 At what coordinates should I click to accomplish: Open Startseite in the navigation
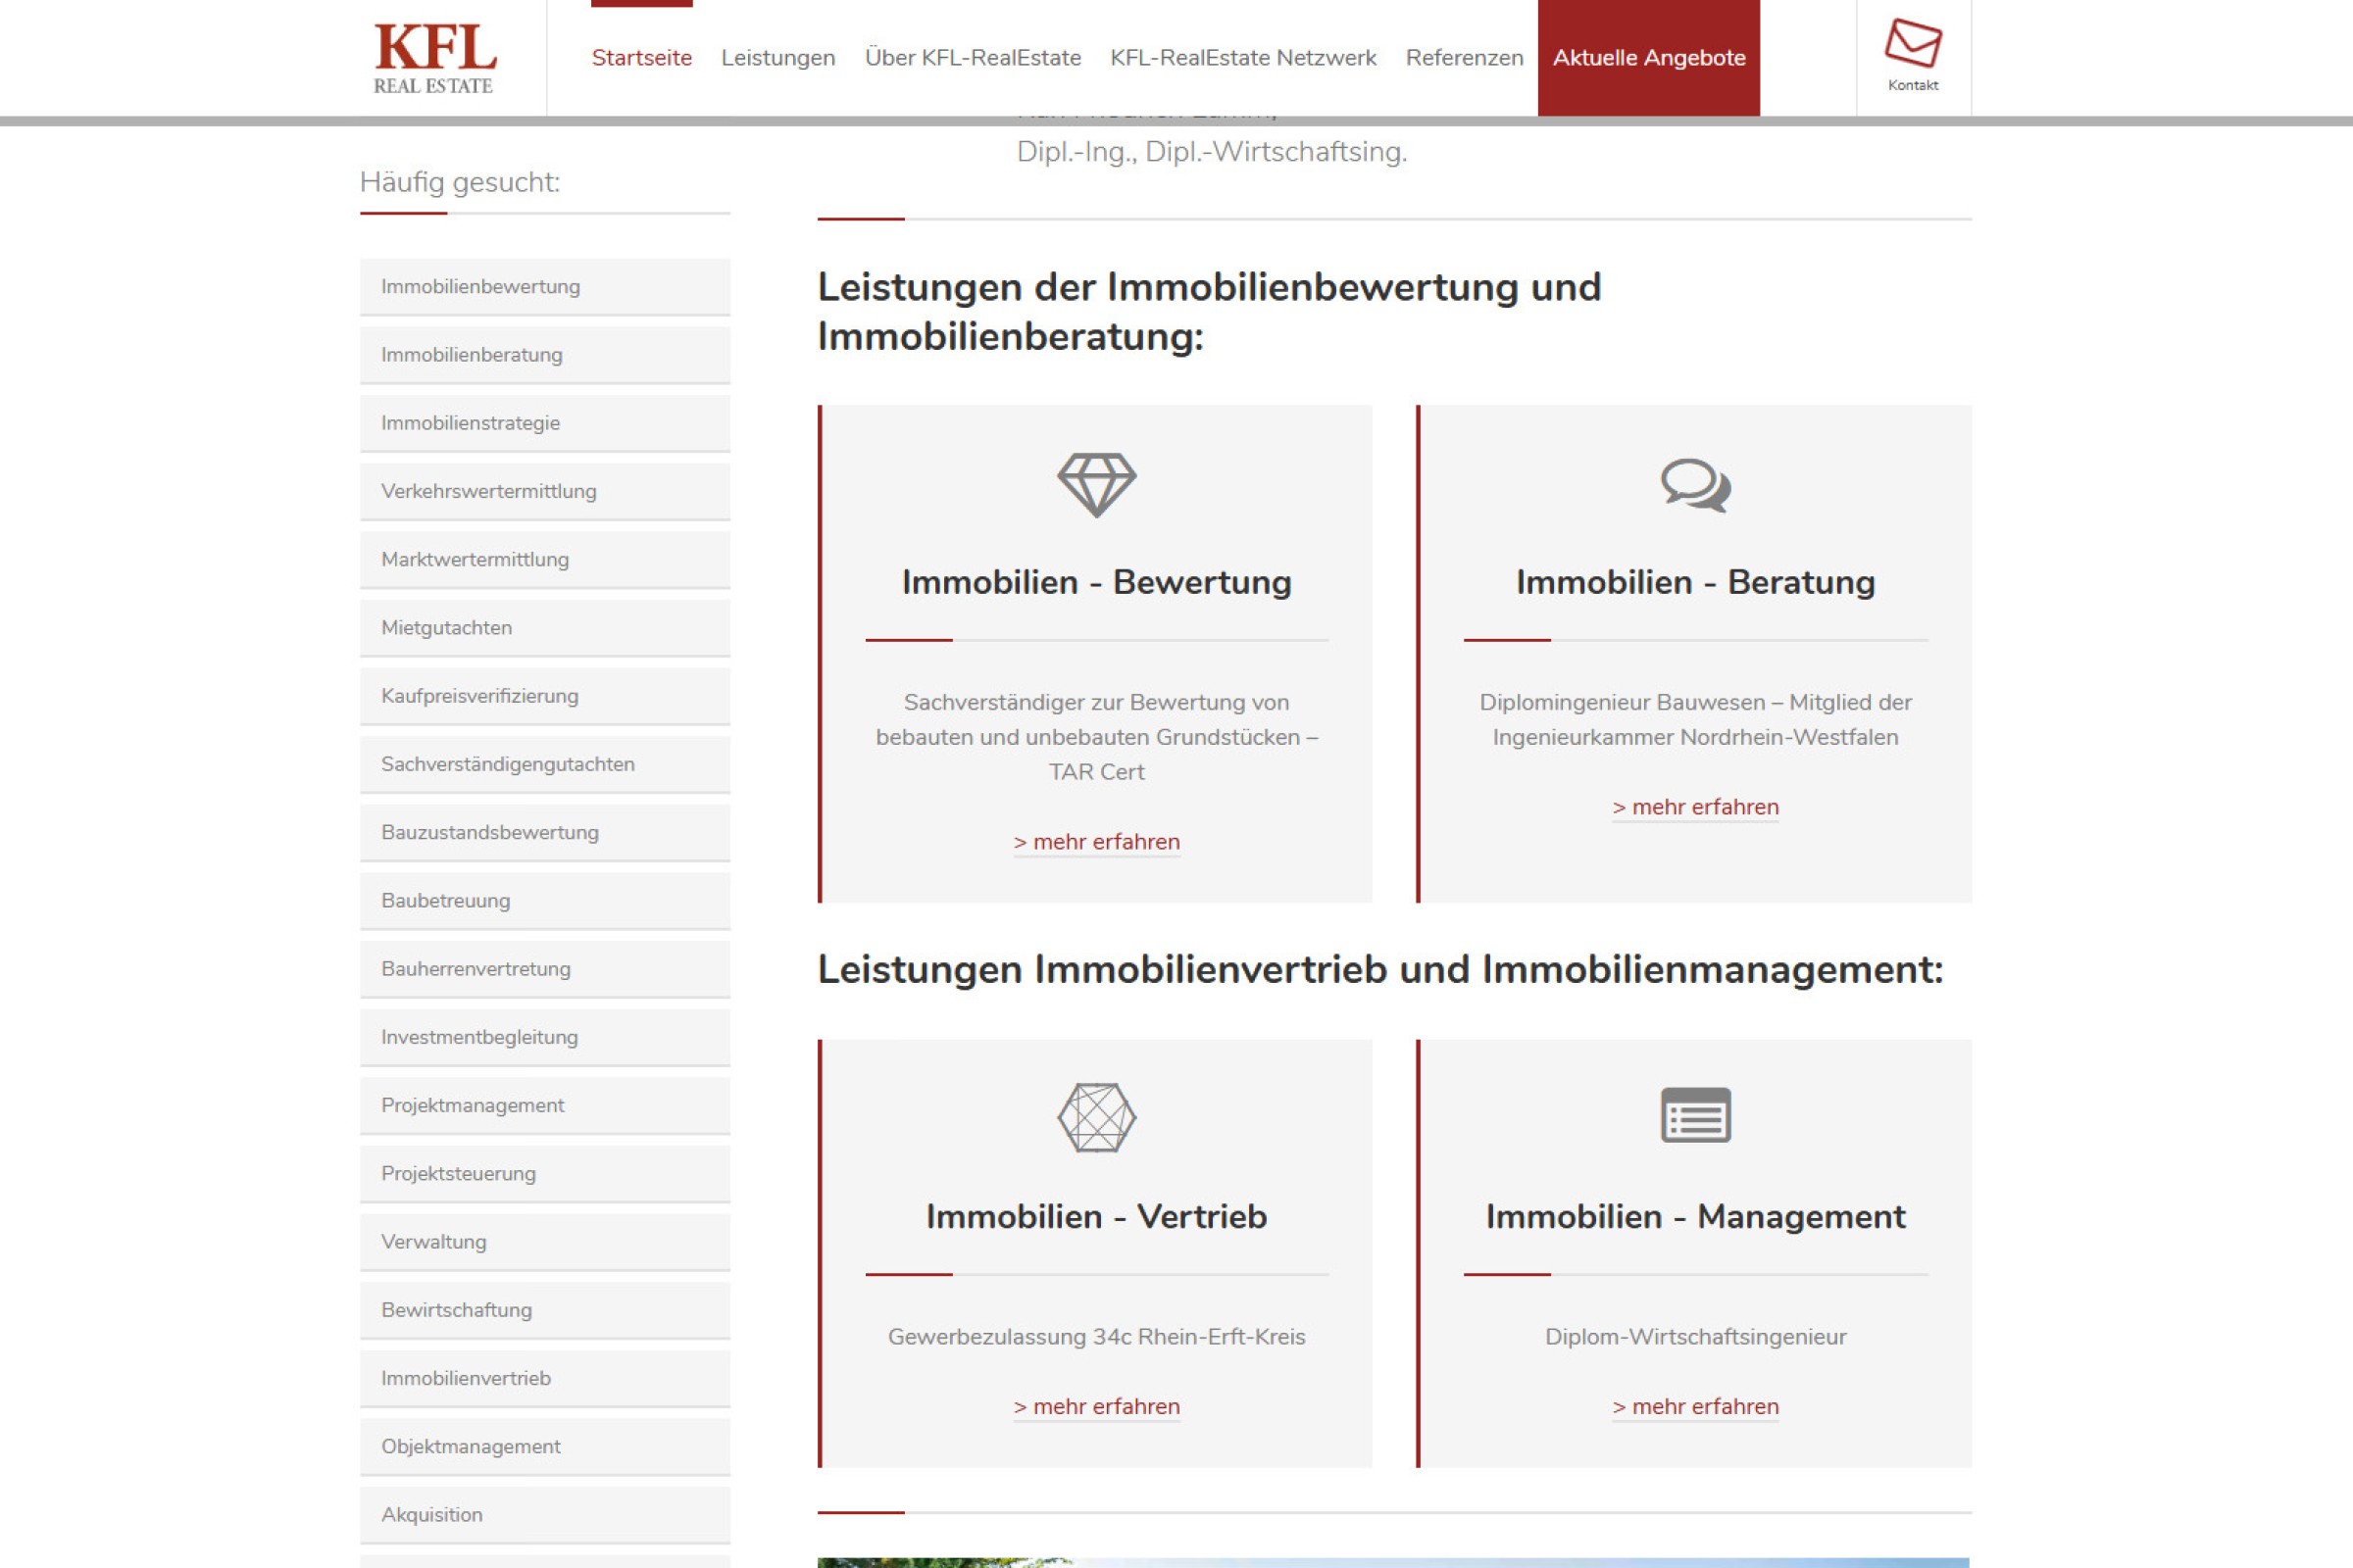tap(641, 58)
